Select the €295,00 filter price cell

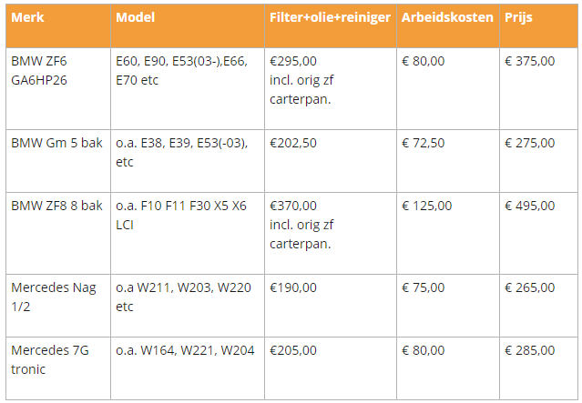[300, 79]
